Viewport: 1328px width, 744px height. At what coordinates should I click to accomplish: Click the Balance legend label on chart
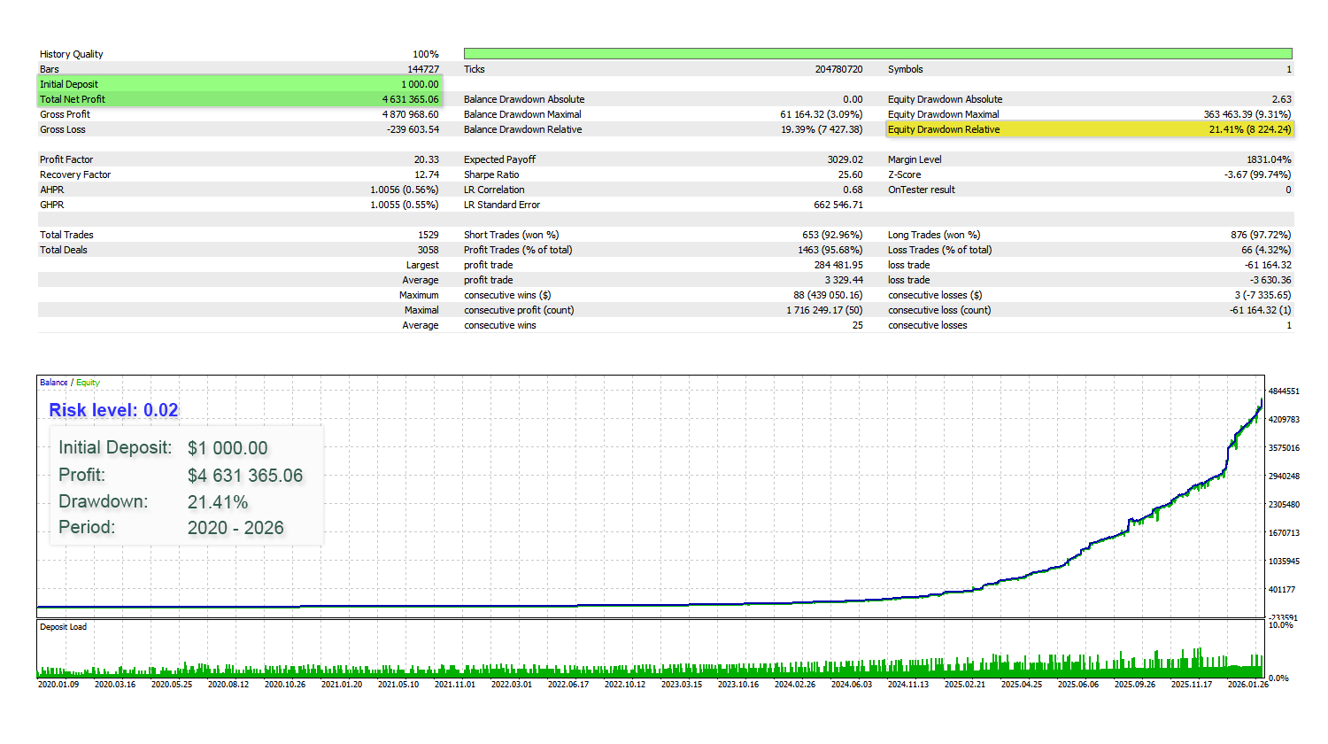tap(53, 383)
